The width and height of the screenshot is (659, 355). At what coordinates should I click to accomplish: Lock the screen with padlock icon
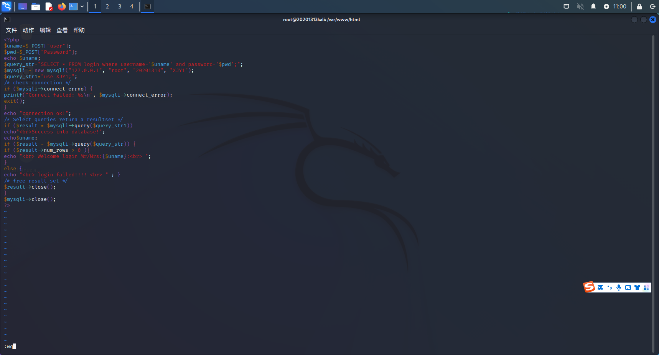(639, 7)
